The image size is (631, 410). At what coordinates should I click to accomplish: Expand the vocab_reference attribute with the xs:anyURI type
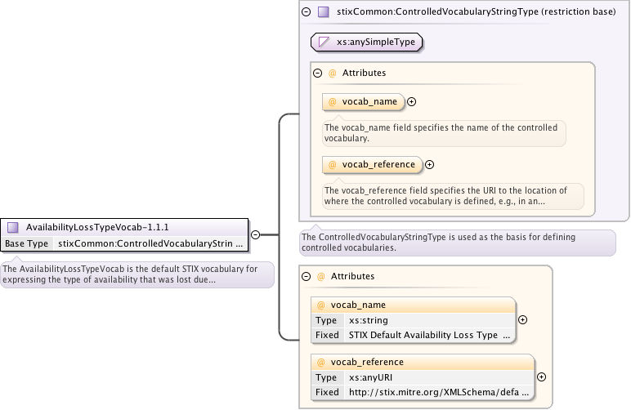click(x=541, y=377)
